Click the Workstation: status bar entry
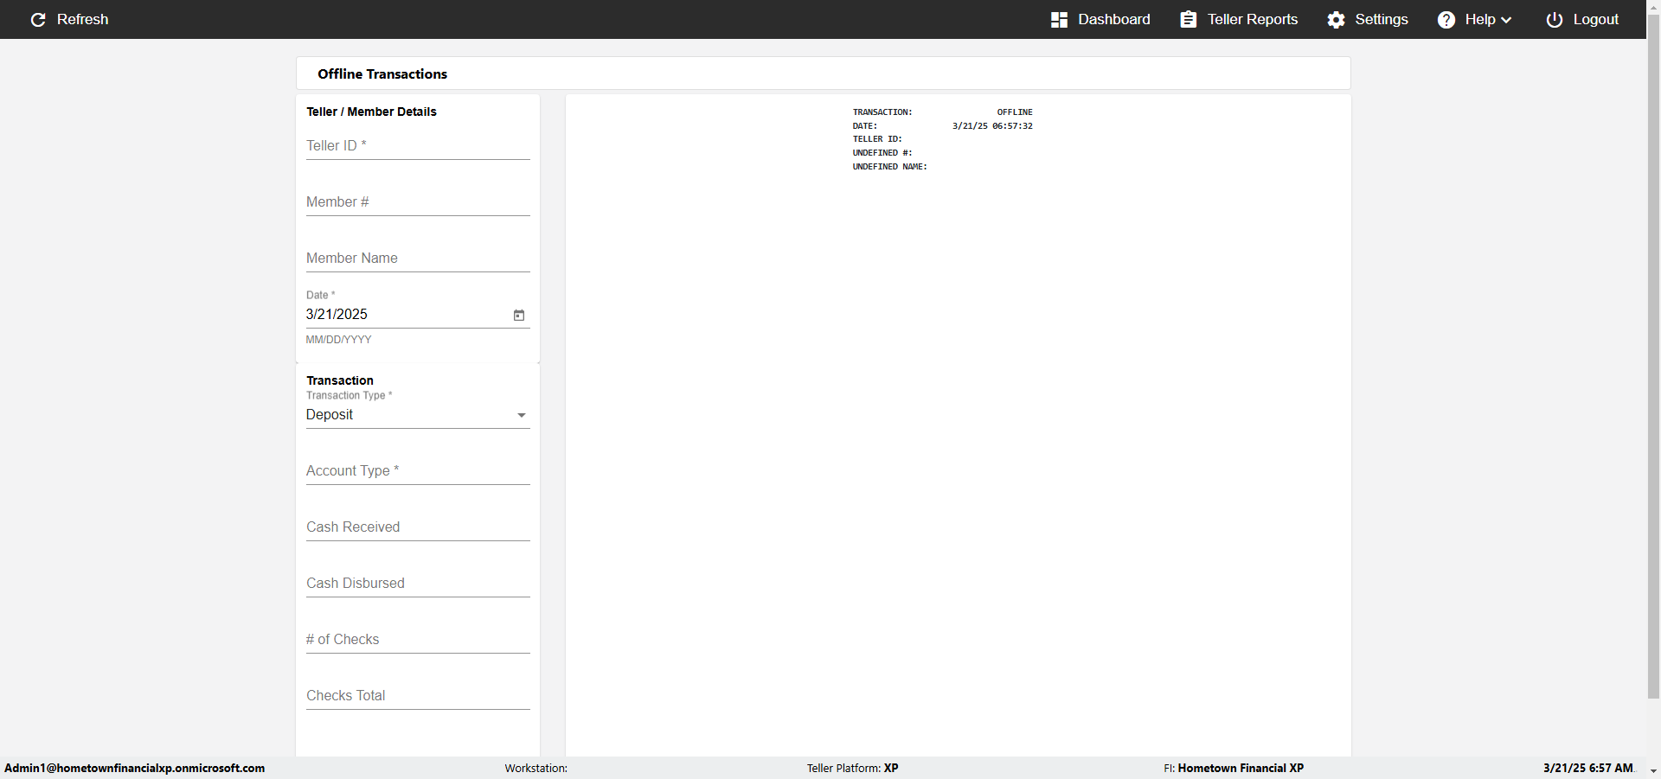Screen dimensions: 1661x779 [x=536, y=768]
